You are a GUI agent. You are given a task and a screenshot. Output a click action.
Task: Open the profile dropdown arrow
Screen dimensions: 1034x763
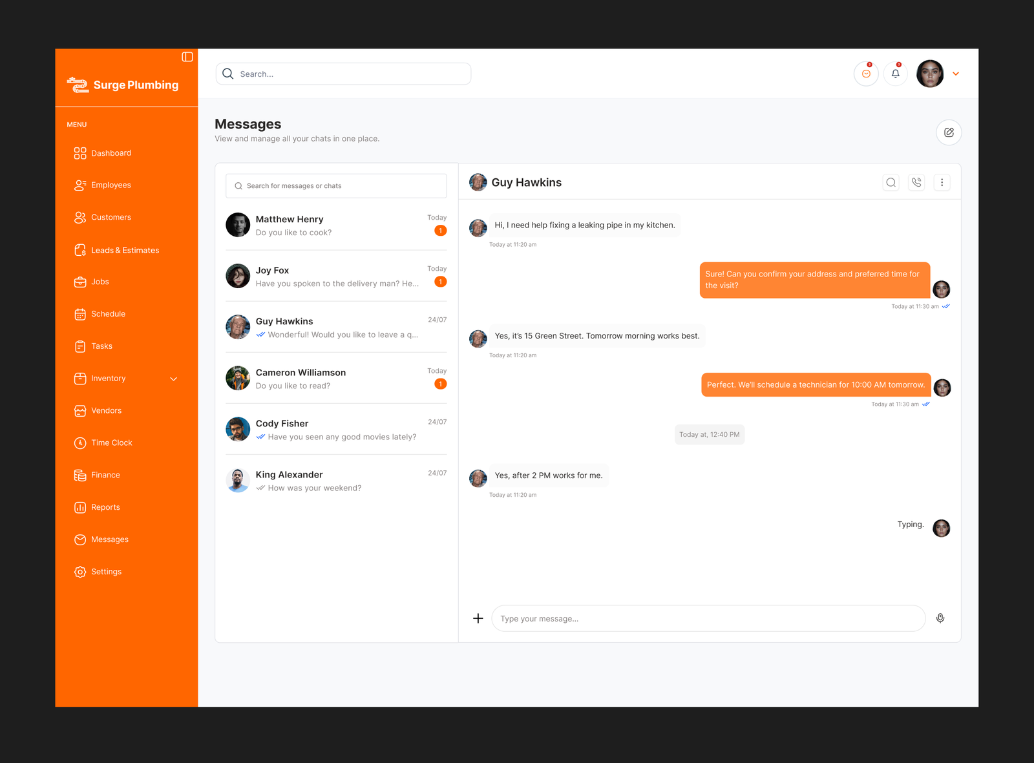(956, 74)
